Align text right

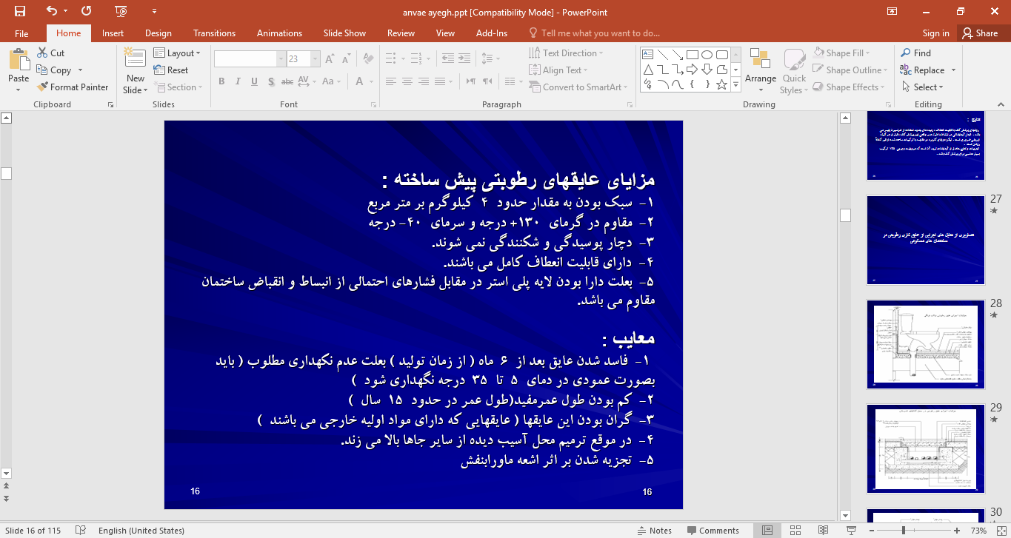[424, 81]
